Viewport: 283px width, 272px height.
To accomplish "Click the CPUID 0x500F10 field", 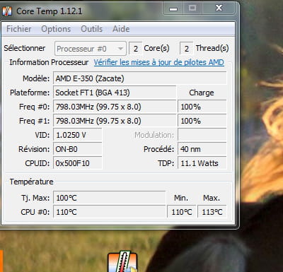I will point(78,163).
